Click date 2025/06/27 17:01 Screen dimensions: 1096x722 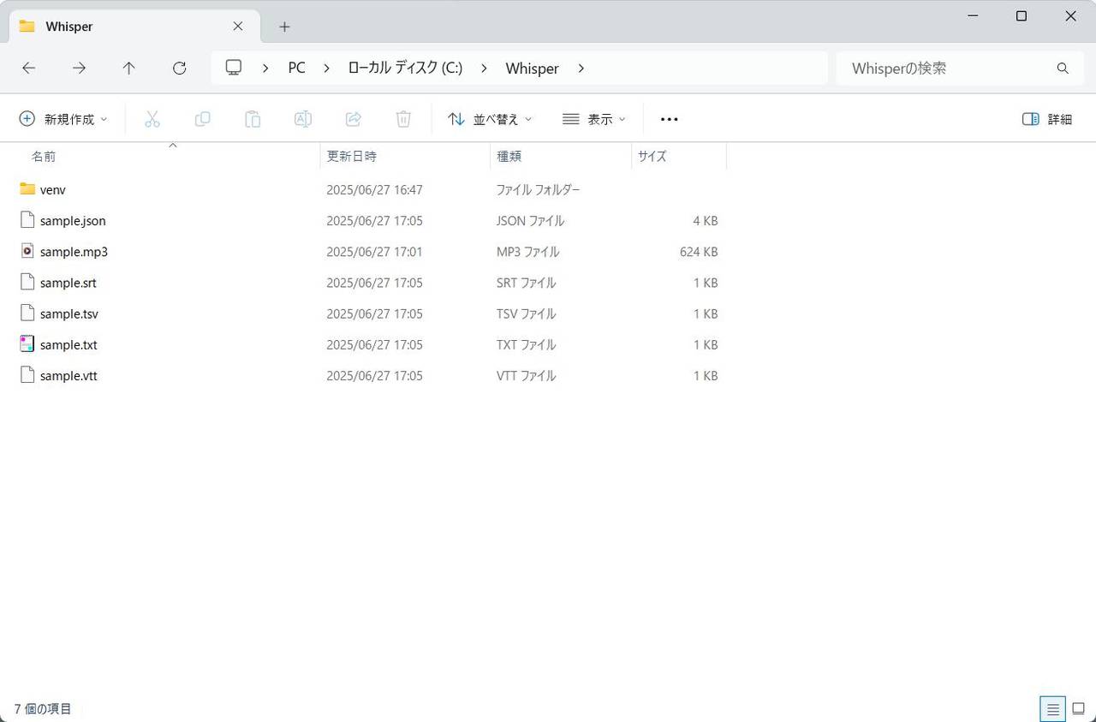(x=374, y=252)
